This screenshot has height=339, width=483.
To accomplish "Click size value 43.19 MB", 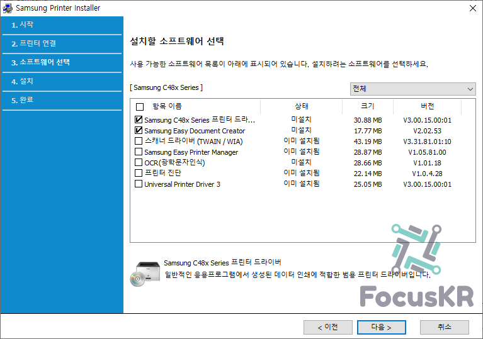I will pyautogui.click(x=368, y=142).
